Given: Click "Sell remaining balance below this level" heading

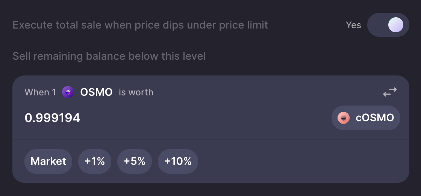Looking at the screenshot, I should pyautogui.click(x=109, y=56).
